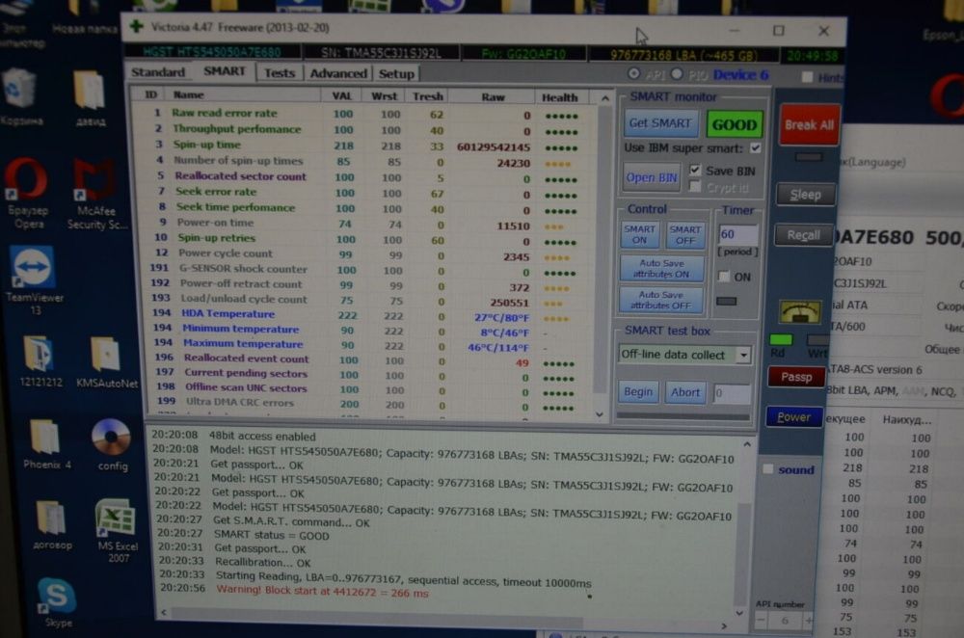Enable the Timer ON checkbox
Image resolution: width=964 pixels, height=638 pixels.
pos(724,277)
